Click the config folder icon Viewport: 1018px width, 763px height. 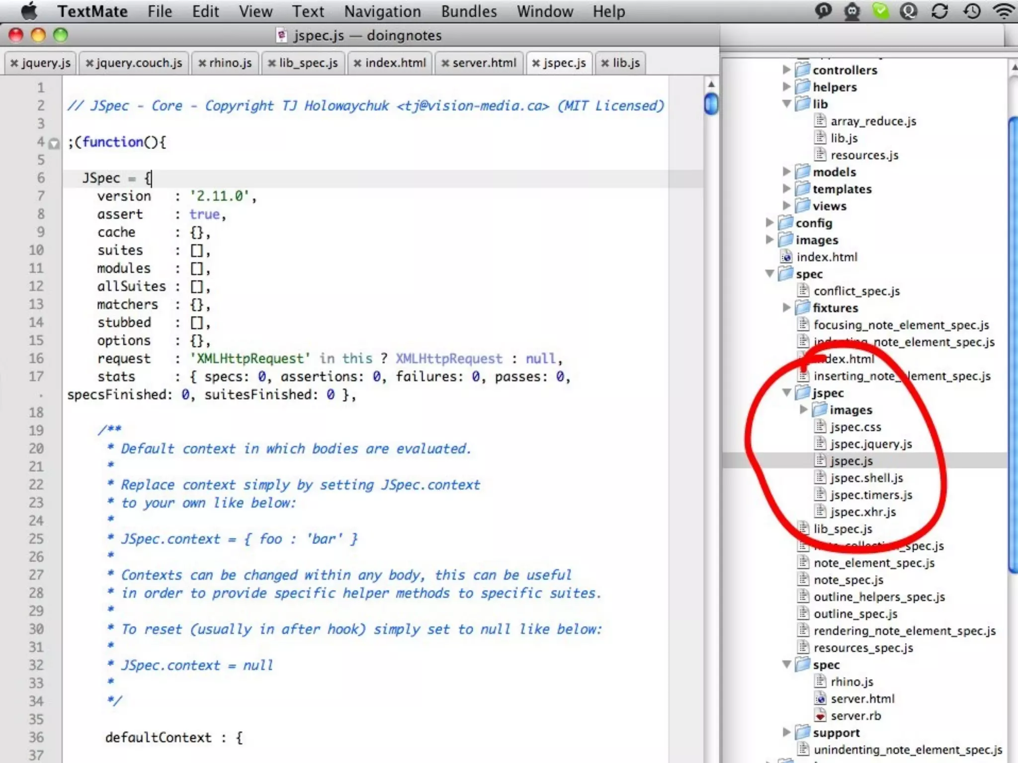click(785, 223)
